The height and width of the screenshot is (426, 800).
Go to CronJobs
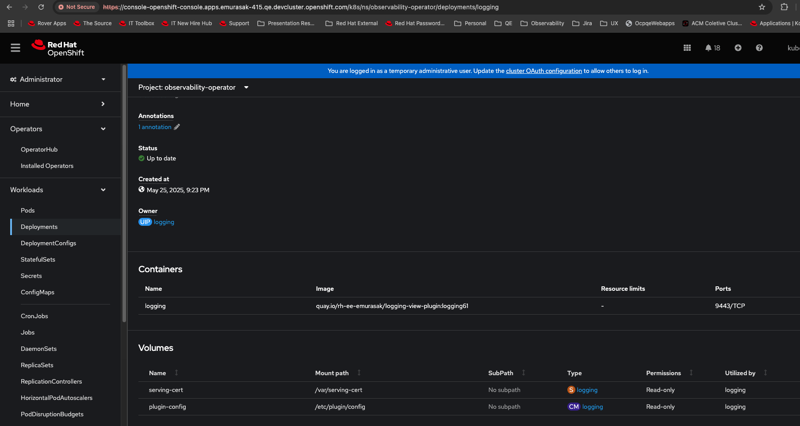point(34,316)
